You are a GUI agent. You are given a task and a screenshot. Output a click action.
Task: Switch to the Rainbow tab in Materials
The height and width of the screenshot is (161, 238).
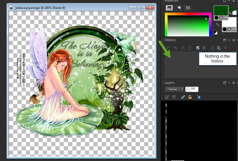pyautogui.click(x=178, y=8)
